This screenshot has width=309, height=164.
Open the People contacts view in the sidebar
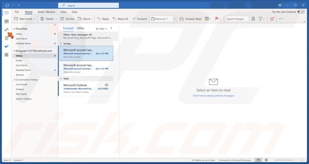click(7, 30)
